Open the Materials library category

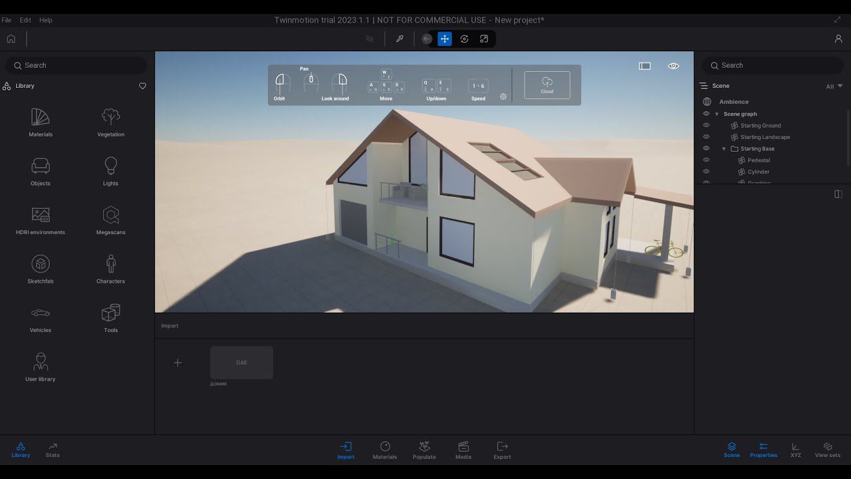[x=41, y=123]
